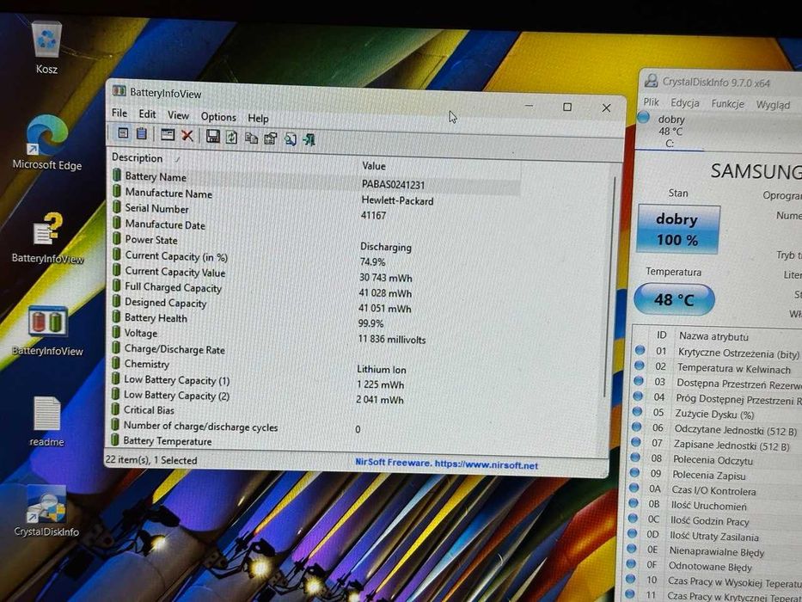Maximize the BatteryInfoView window
The height and width of the screenshot is (602, 802).
pyautogui.click(x=567, y=107)
